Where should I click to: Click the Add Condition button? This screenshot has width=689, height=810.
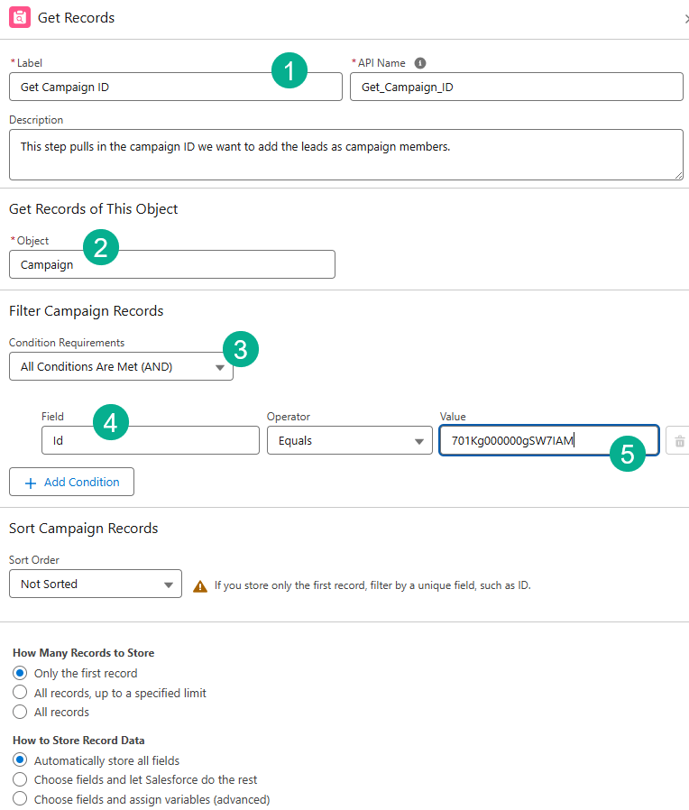click(71, 483)
